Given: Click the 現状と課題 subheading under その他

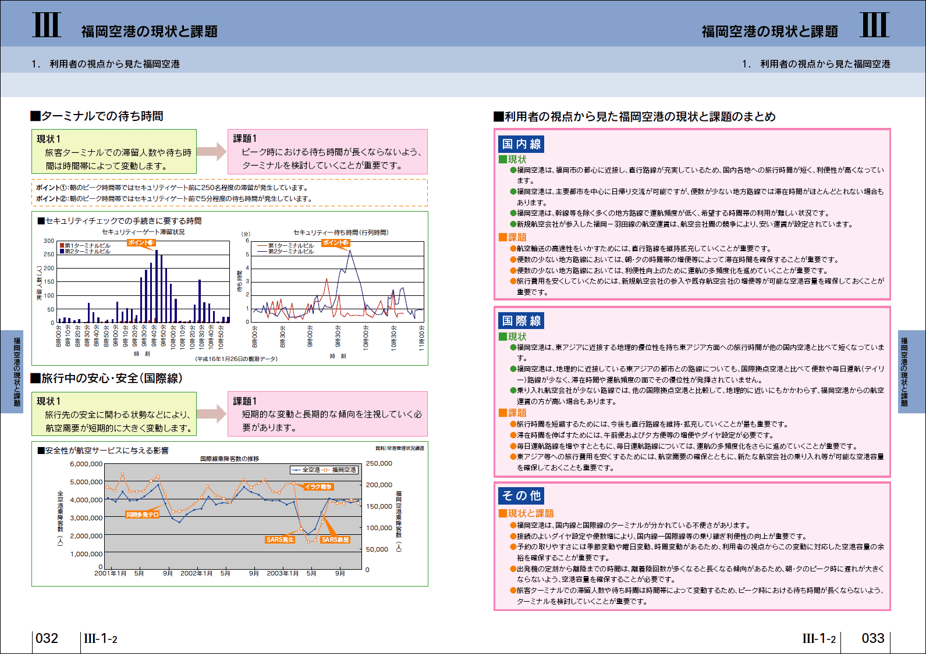Looking at the screenshot, I should pos(526,513).
